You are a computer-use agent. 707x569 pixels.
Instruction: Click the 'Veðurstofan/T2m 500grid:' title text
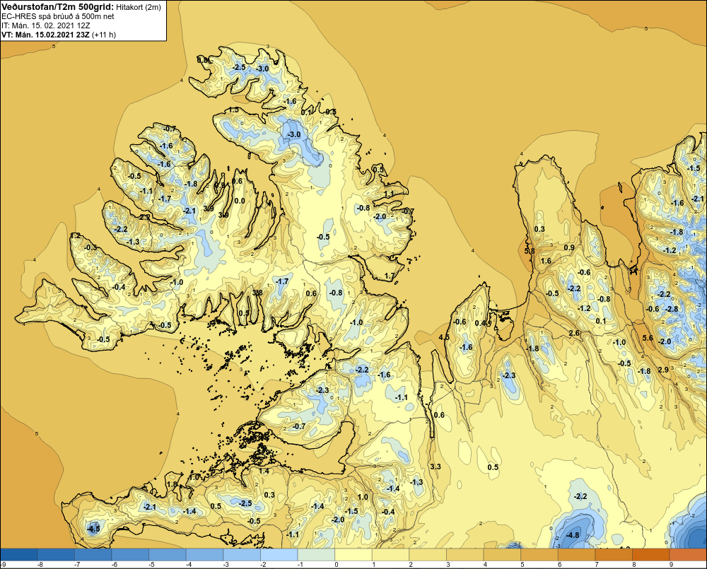coord(57,6)
